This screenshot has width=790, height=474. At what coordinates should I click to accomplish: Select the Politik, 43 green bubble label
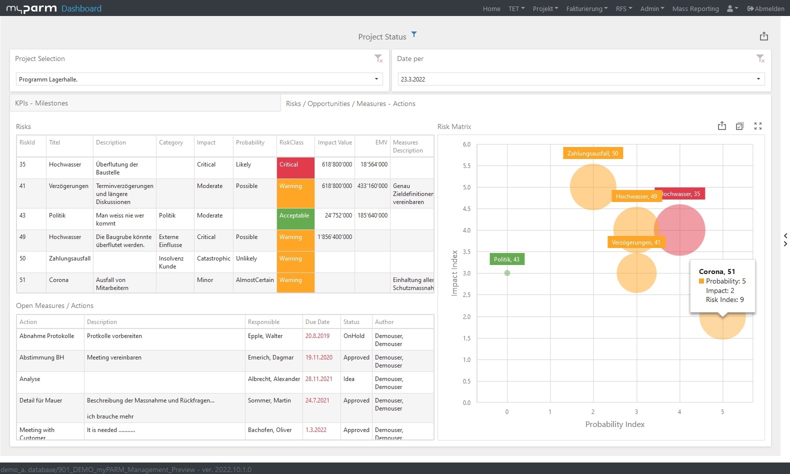506,259
